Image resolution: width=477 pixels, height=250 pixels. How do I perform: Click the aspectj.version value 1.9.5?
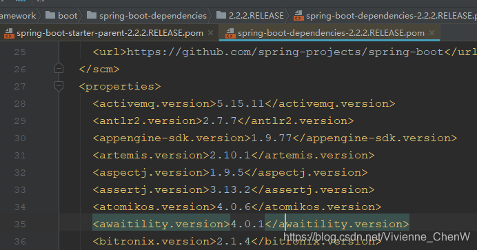tap(227, 173)
